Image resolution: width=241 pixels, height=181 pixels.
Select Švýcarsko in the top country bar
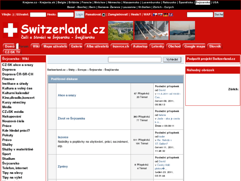[x=203, y=2]
